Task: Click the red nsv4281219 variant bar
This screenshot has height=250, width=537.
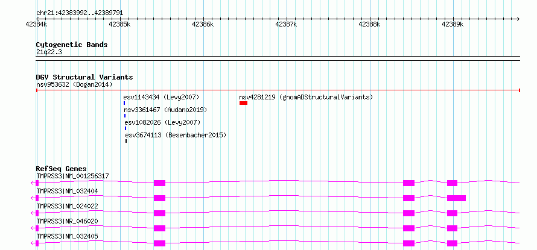Action: coord(244,103)
